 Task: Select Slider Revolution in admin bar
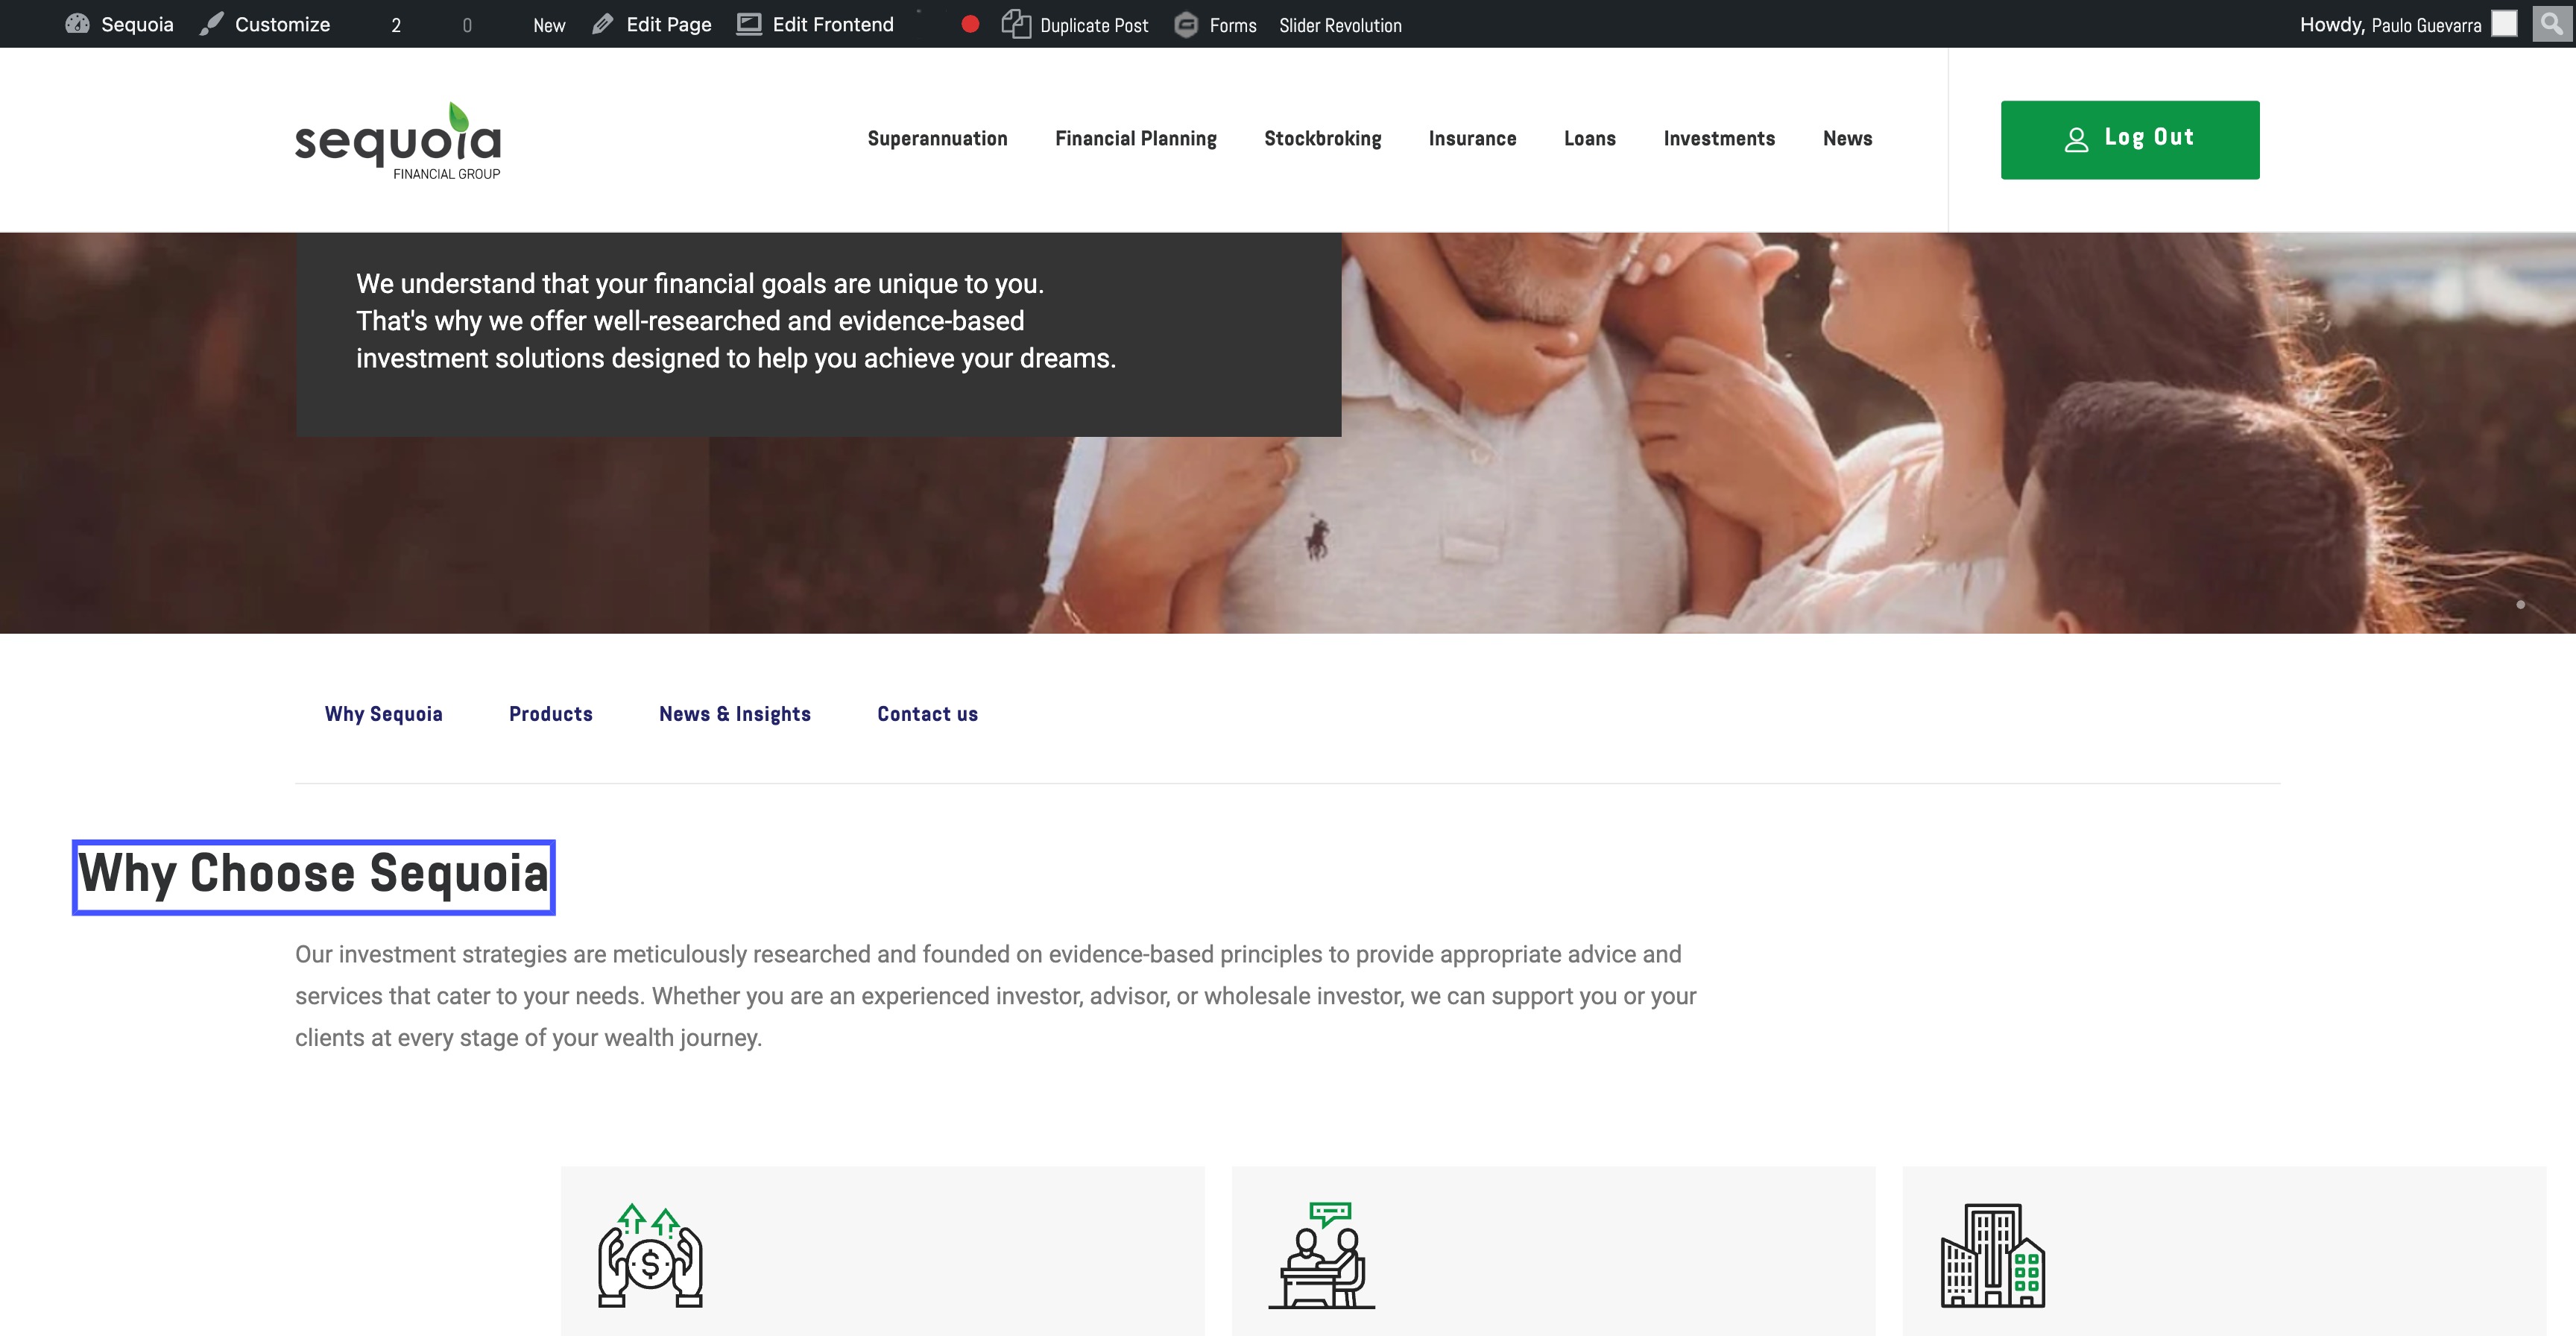pos(1340,25)
